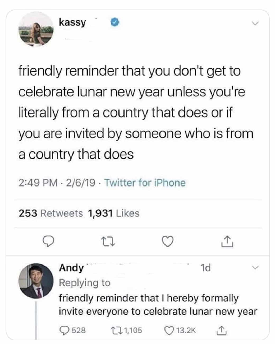
Task: Open kassy's profile picture
Action: click(36, 30)
